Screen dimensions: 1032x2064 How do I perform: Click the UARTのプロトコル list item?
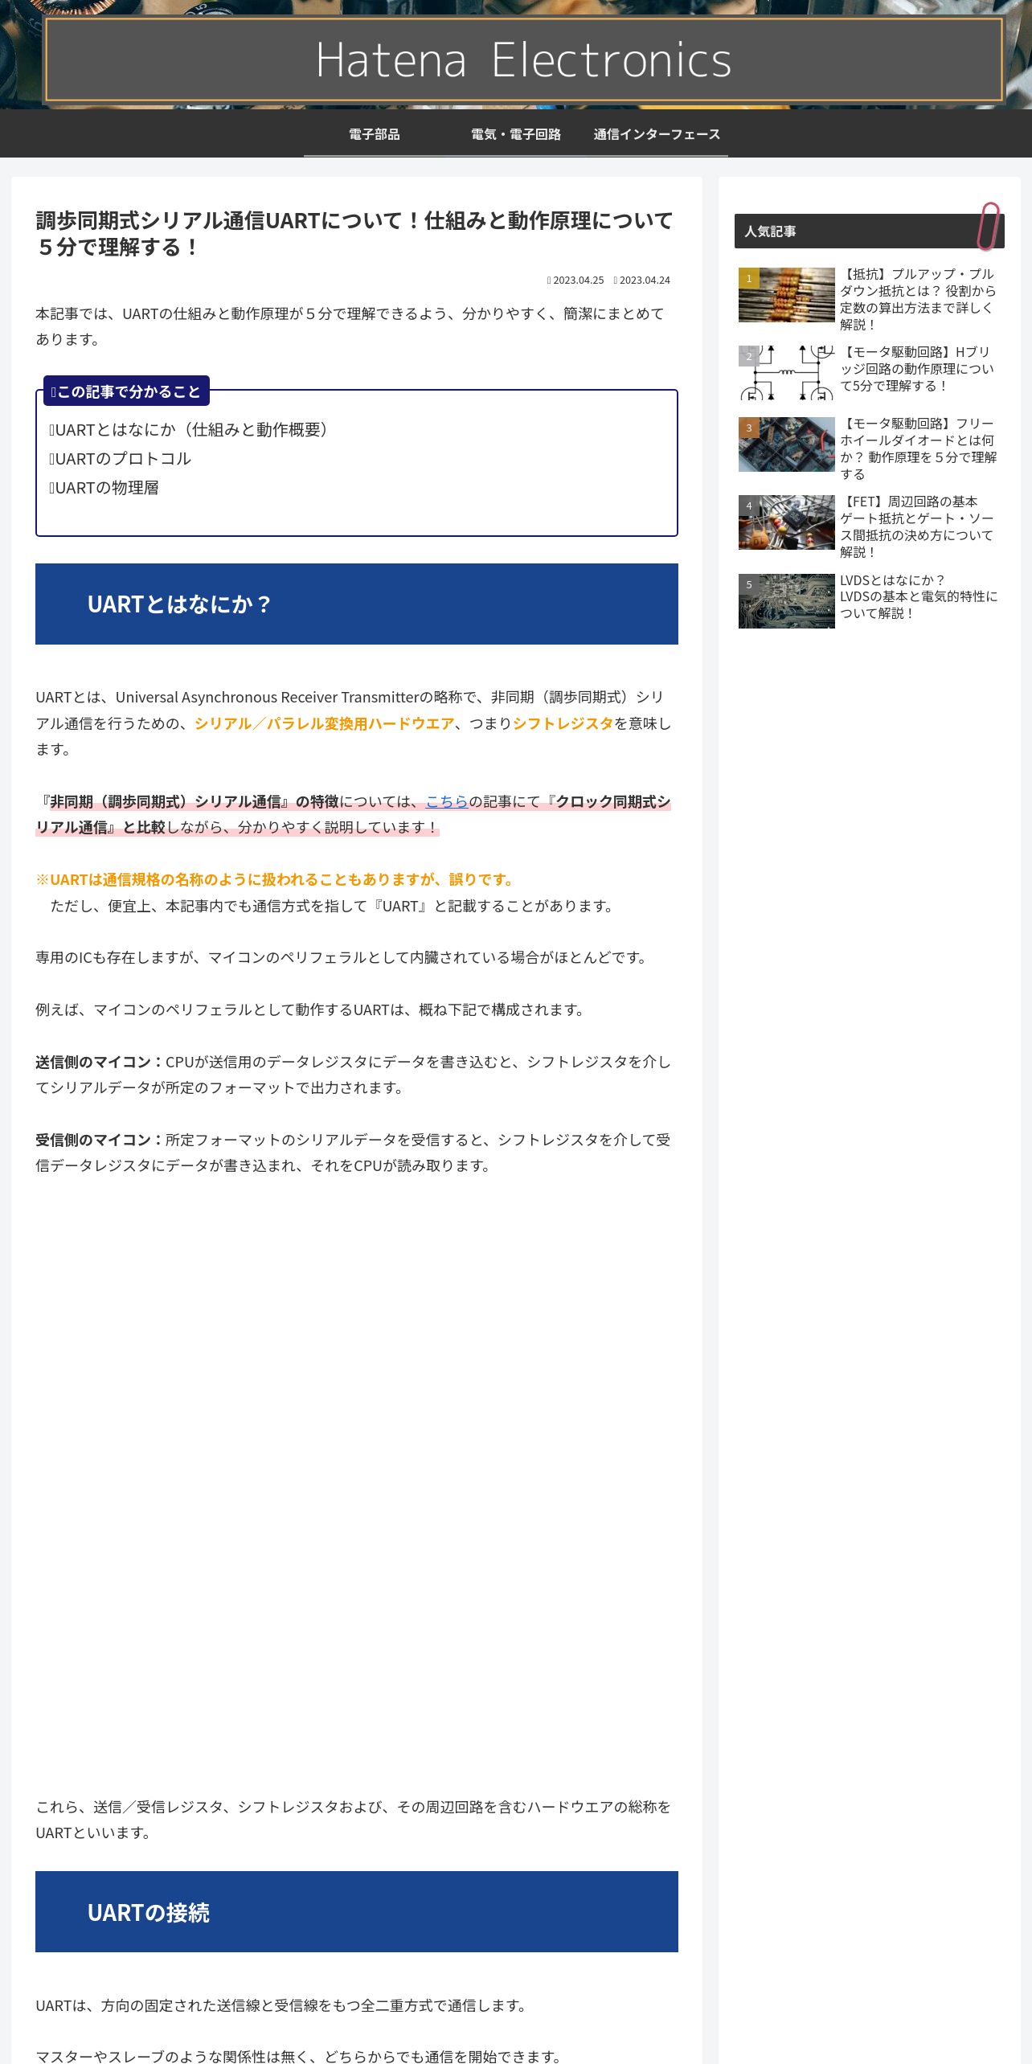pyautogui.click(x=121, y=459)
